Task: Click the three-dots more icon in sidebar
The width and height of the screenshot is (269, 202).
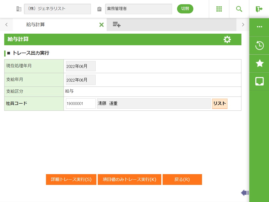Action: pyautogui.click(x=259, y=27)
